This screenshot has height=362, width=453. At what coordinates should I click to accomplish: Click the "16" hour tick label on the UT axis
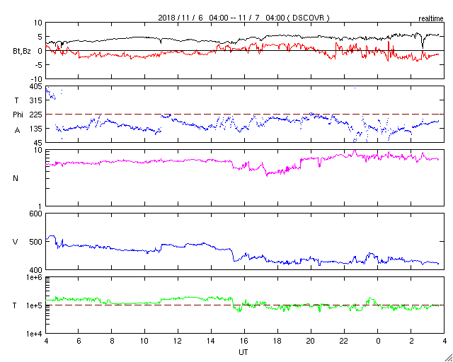(x=244, y=341)
